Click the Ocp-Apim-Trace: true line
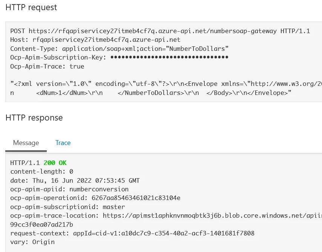This screenshot has height=252, width=322. coord(47,66)
